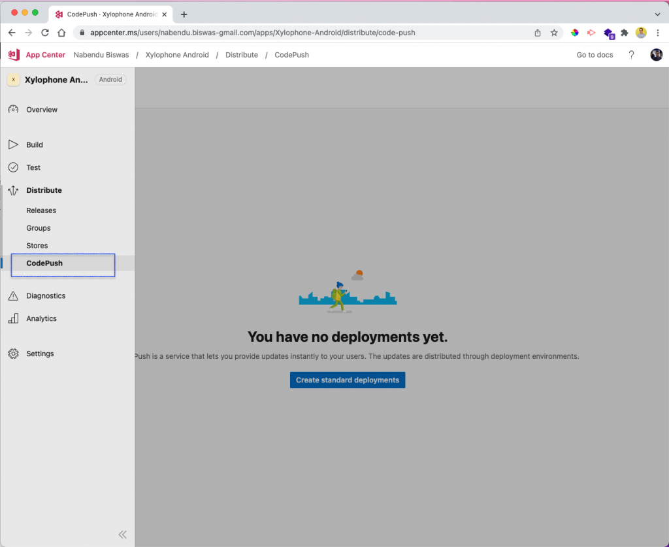Click Nabendu Biswas breadcrumb

[101, 55]
